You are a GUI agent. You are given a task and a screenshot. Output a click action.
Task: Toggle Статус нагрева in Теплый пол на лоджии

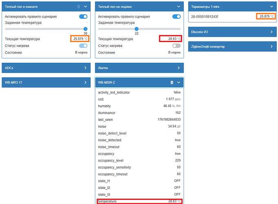(x=176, y=46)
